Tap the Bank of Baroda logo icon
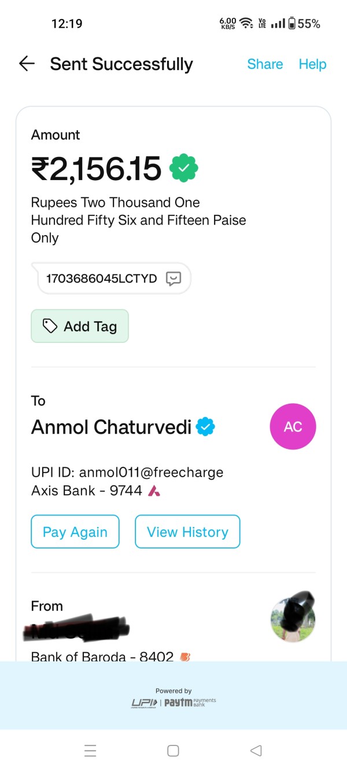The height and width of the screenshot is (772, 347). tap(185, 657)
